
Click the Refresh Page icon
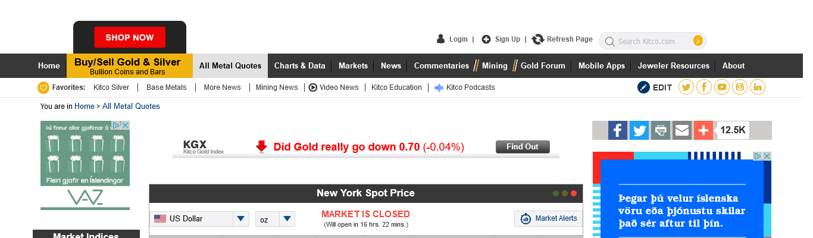click(538, 39)
